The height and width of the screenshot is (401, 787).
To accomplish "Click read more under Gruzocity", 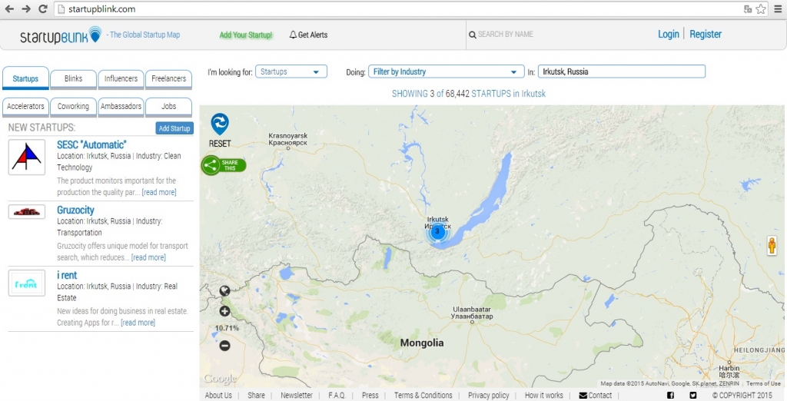I will coord(148,257).
